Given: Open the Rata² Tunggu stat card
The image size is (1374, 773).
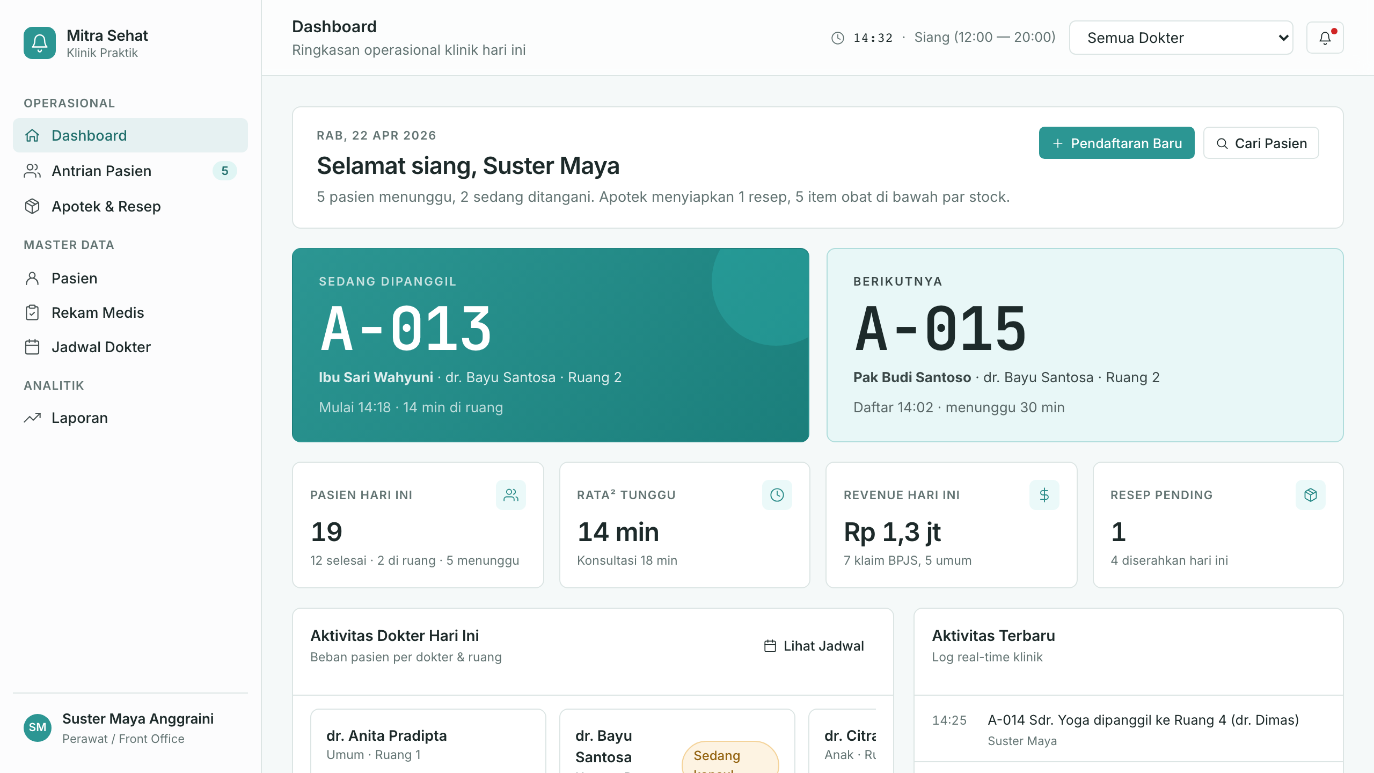Looking at the screenshot, I should 685,525.
